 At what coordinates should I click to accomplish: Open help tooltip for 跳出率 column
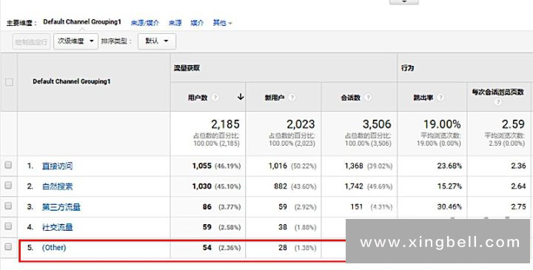(x=440, y=98)
